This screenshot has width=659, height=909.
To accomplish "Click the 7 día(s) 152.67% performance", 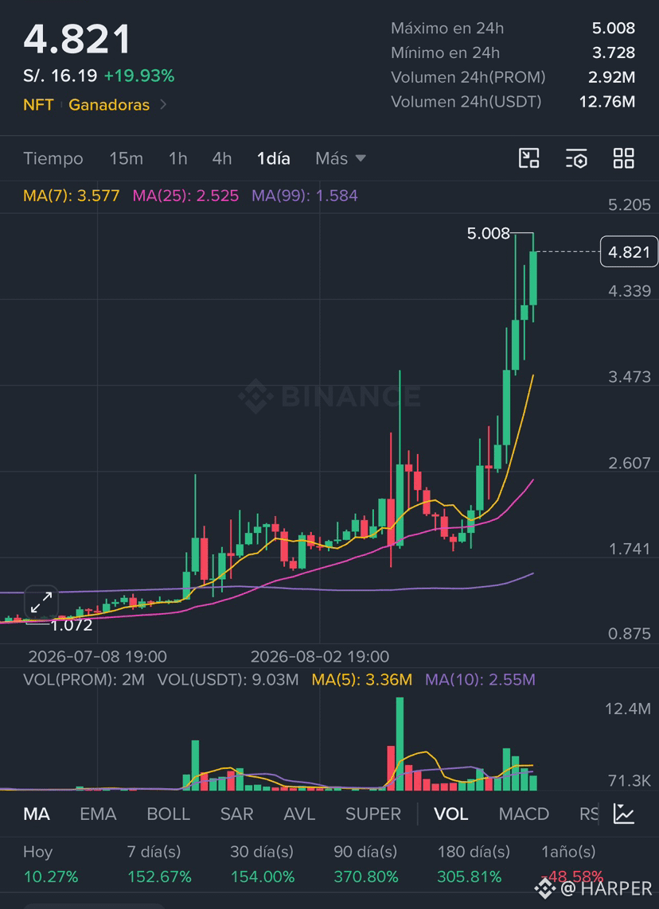I will (159, 864).
